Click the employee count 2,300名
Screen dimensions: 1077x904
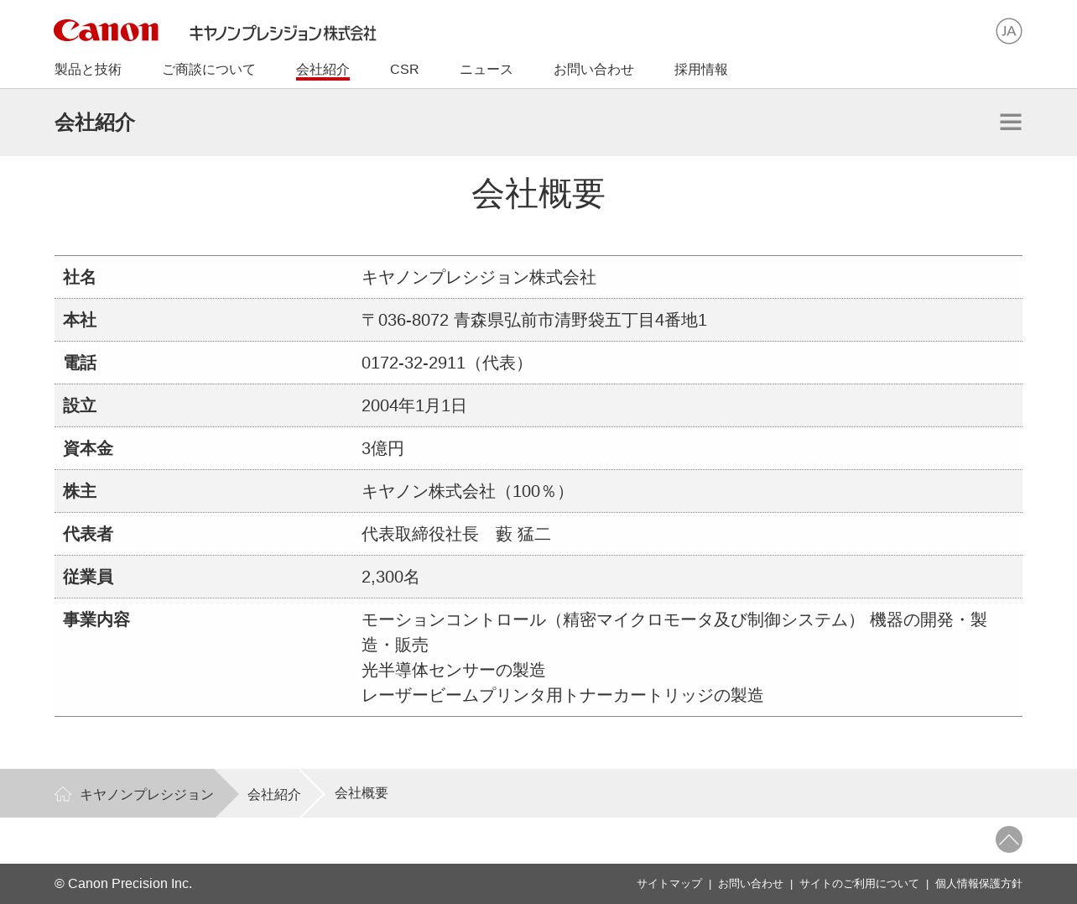pos(391,577)
